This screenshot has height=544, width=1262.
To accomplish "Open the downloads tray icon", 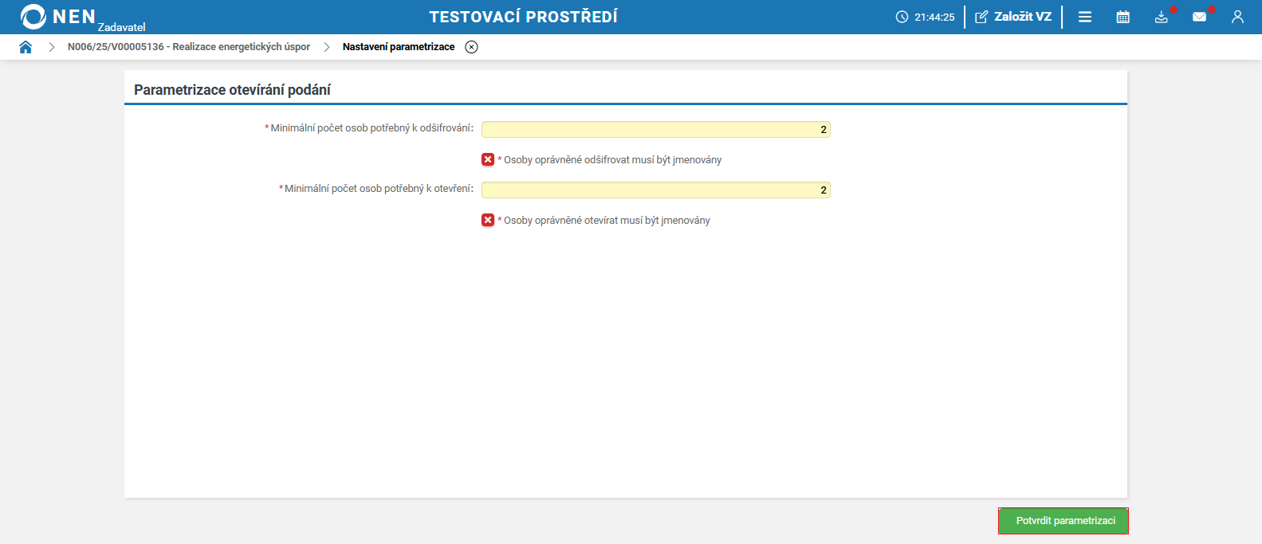I will 1161,17.
